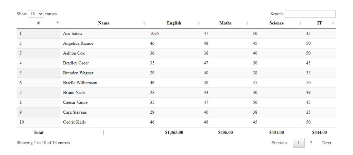Click the English column sort arrows
The width and height of the screenshot is (353, 155).
198,23
